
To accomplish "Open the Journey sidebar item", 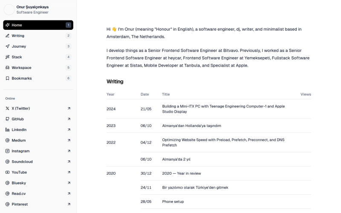I will click(38, 46).
